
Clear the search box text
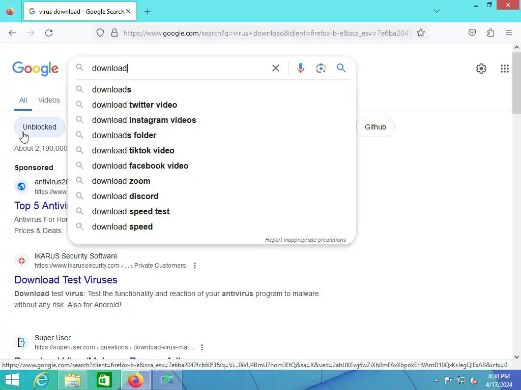[x=275, y=69]
